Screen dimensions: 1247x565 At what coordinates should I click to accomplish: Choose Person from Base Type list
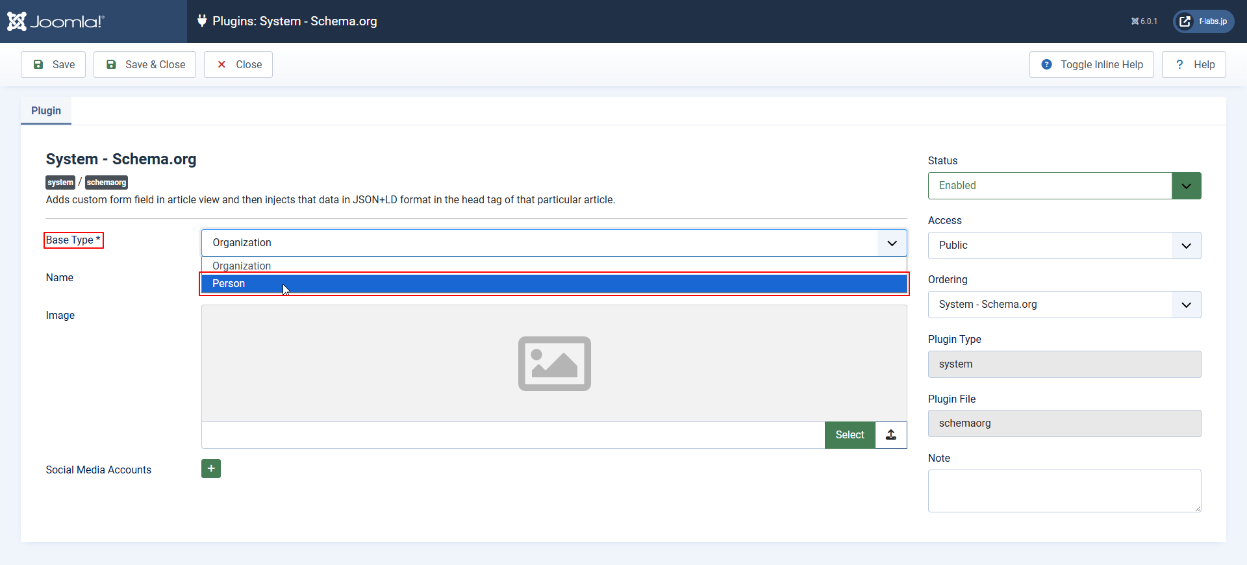point(553,284)
